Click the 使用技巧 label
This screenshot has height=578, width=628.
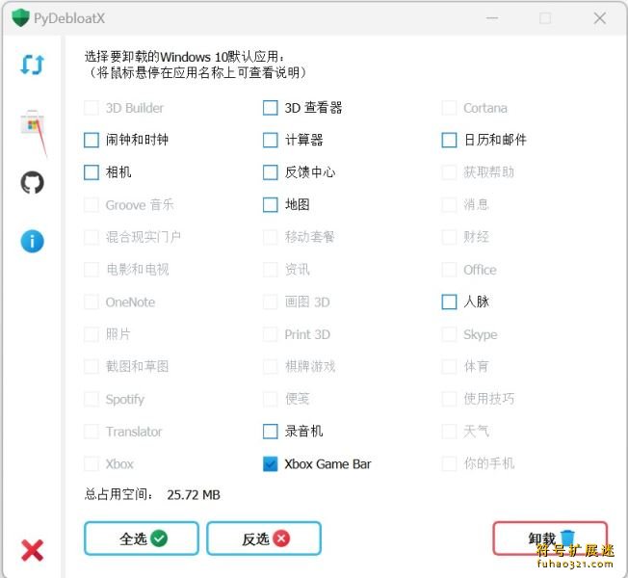(x=488, y=399)
